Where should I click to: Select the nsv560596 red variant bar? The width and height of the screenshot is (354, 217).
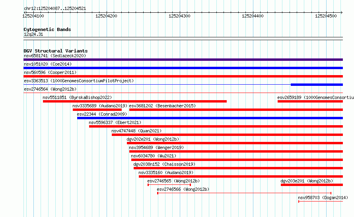(183, 76)
